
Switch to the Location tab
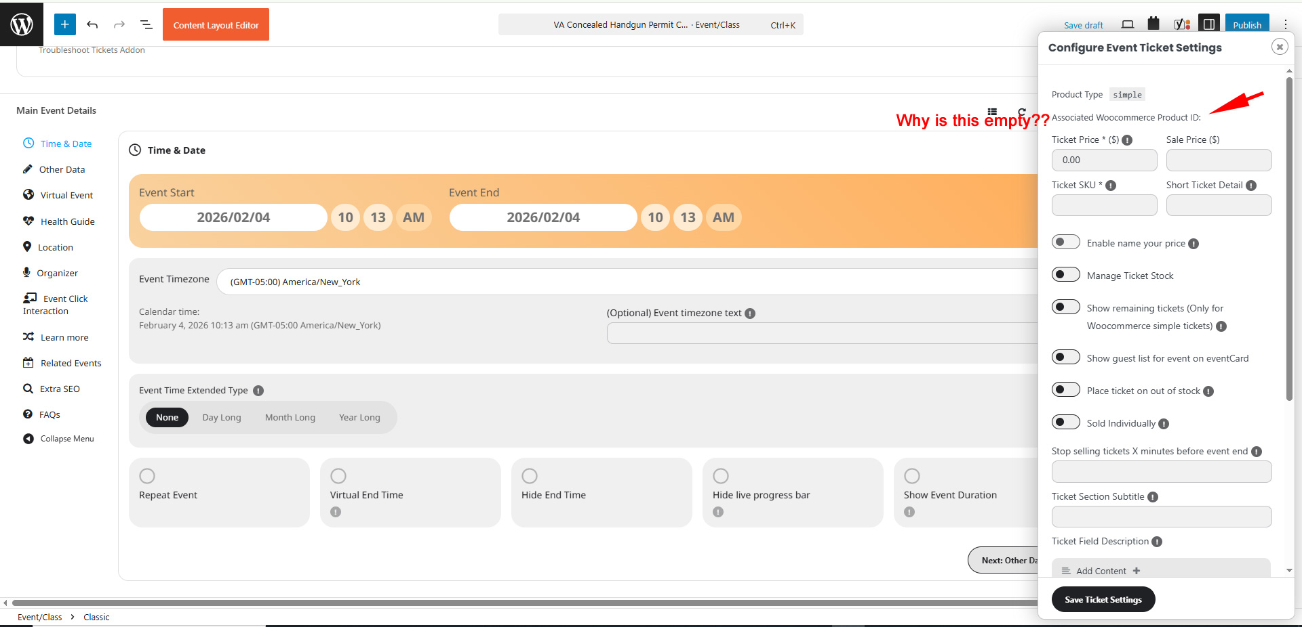55,247
